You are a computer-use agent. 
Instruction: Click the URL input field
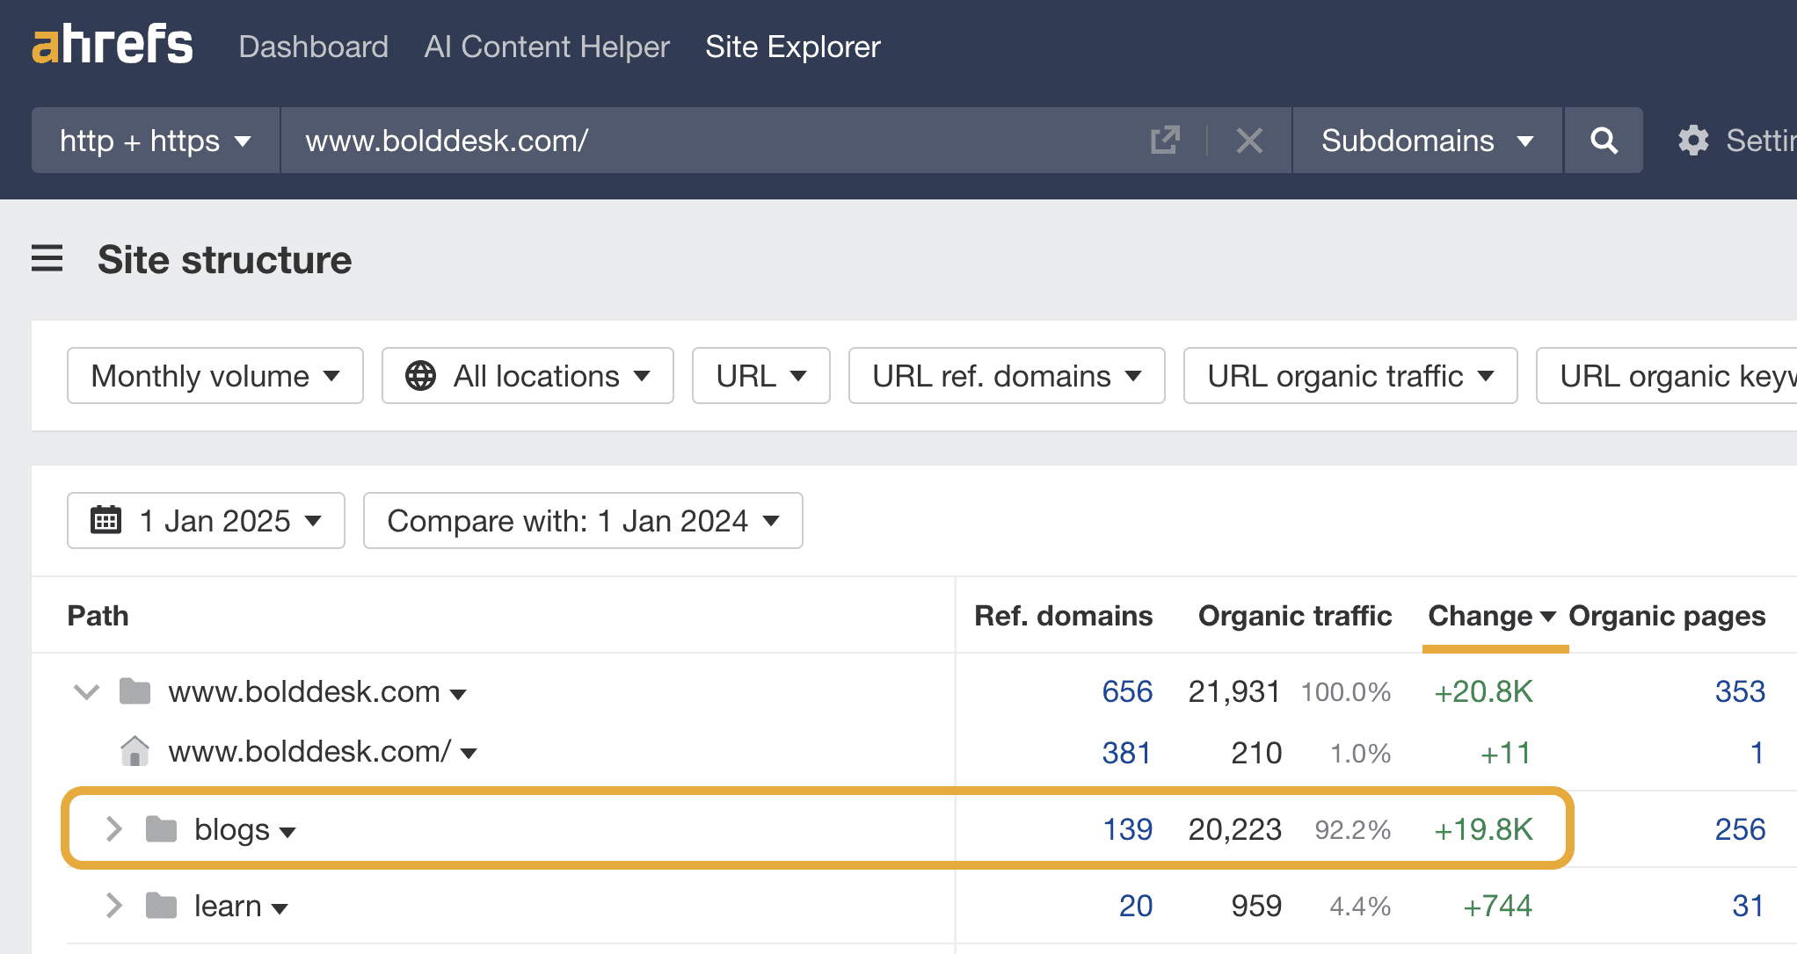click(703, 141)
